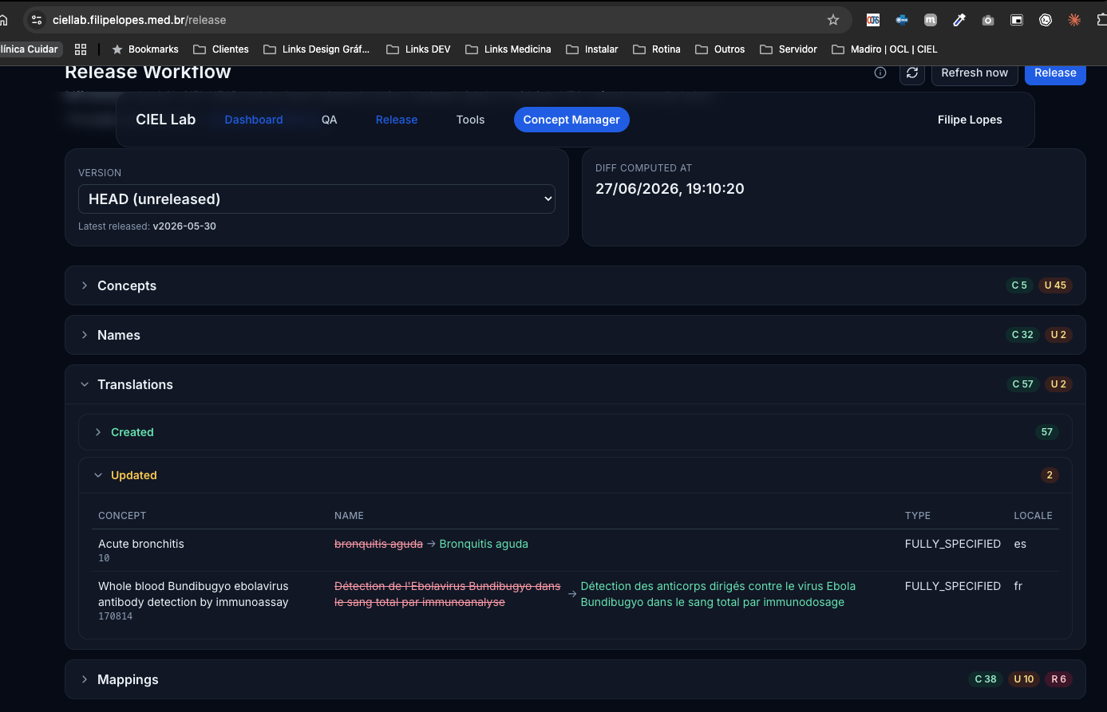Click the concept ID 170814

(116, 616)
